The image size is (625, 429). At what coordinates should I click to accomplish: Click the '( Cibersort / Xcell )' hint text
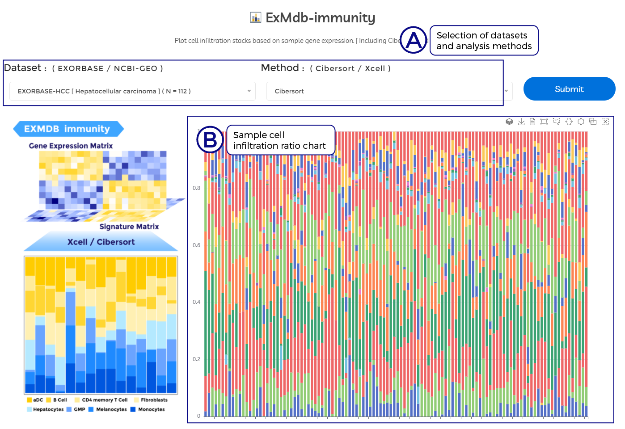click(x=351, y=68)
